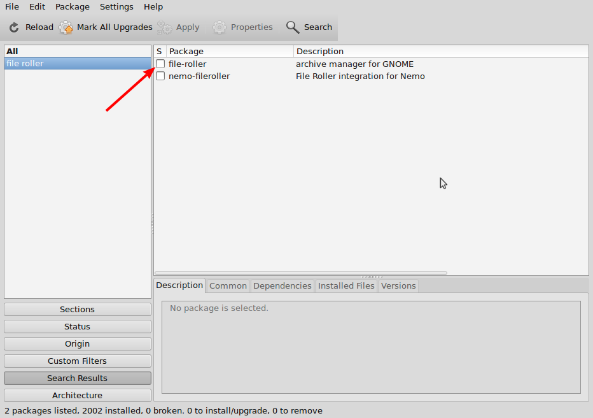The width and height of the screenshot is (593, 418).
Task: Select the nemo-fileroller package name
Action: pyautogui.click(x=199, y=76)
